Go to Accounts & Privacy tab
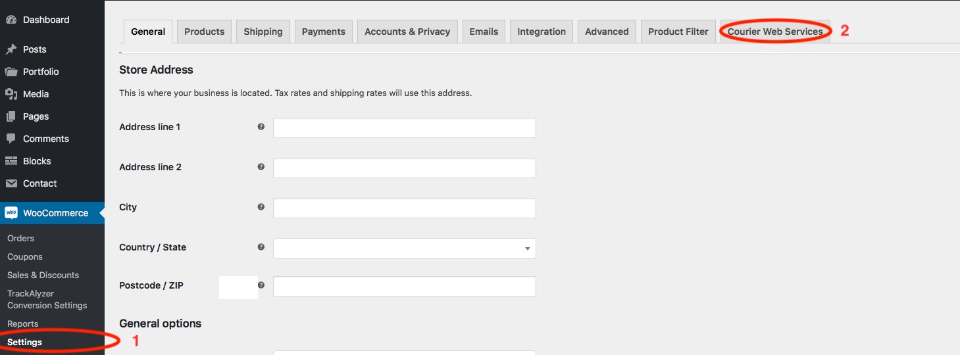This screenshot has height=355, width=960. (x=407, y=32)
